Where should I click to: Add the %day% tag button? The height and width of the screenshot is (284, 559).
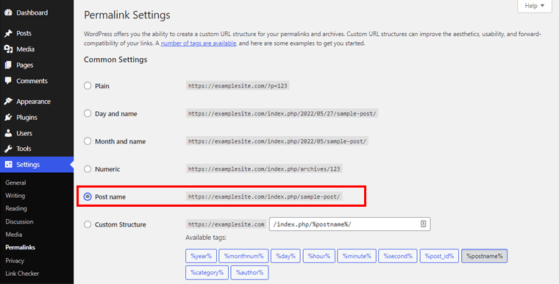coord(285,256)
